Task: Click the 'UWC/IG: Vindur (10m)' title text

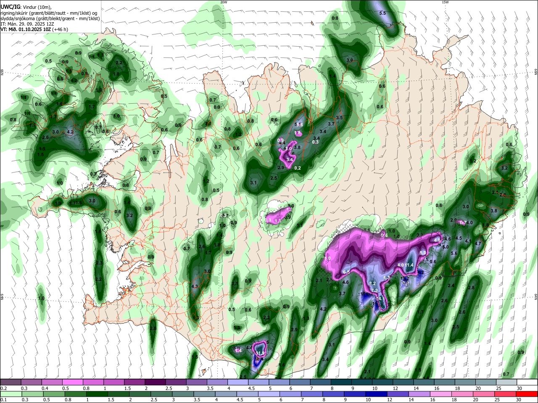Action: 26,6
